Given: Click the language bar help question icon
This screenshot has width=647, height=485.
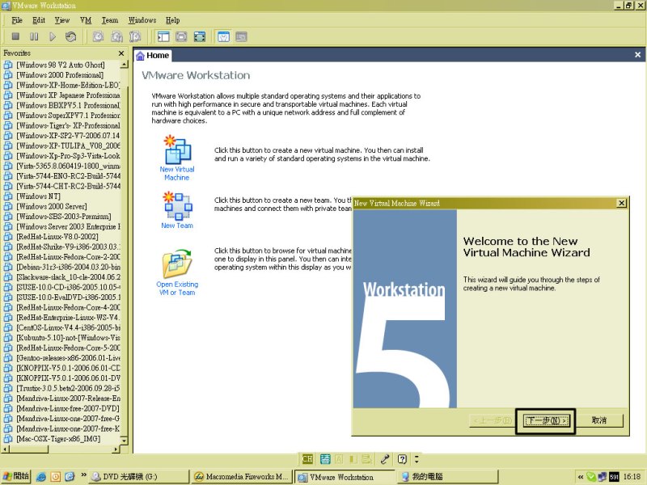Looking at the screenshot, I should [402, 459].
